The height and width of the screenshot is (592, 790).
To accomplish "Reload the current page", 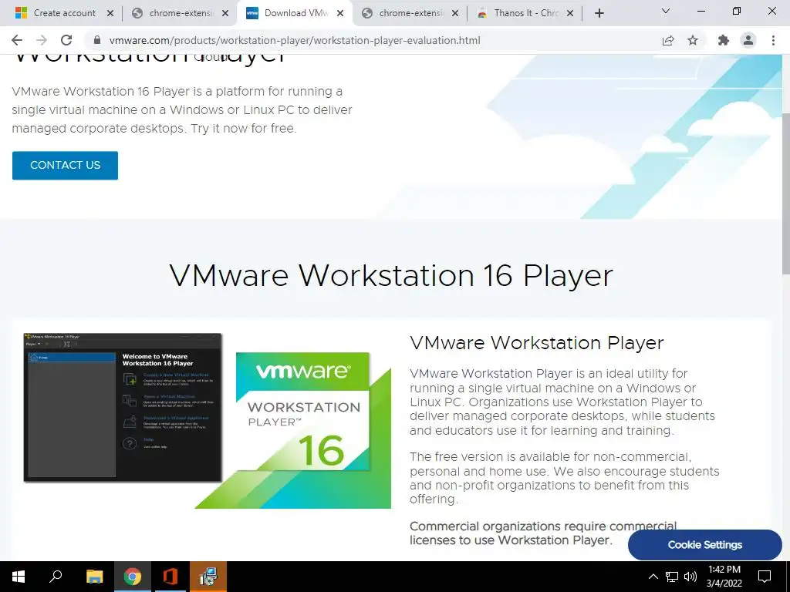I will (66, 40).
